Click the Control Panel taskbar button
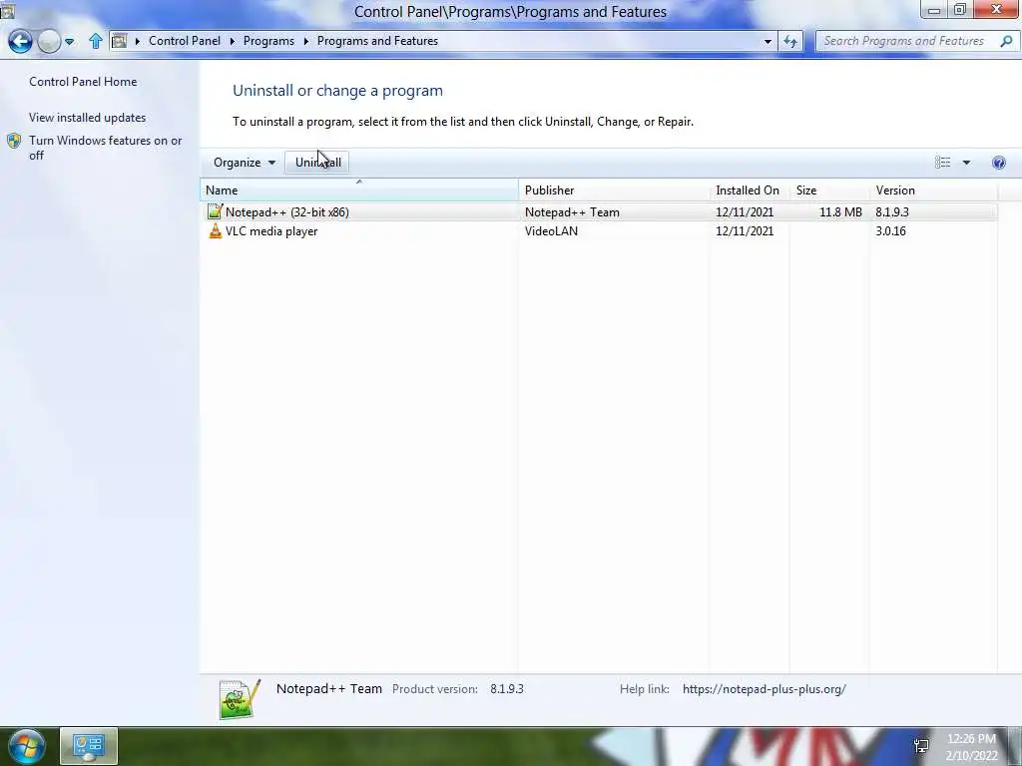The image size is (1022, 766). [x=89, y=746]
